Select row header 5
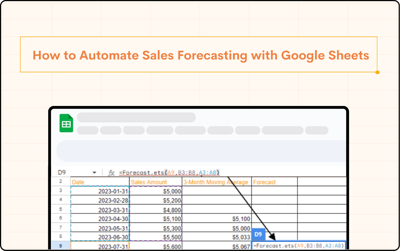The image size is (400, 251). click(x=61, y=209)
